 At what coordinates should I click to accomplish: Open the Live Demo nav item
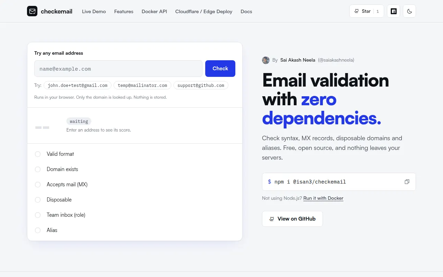94,11
